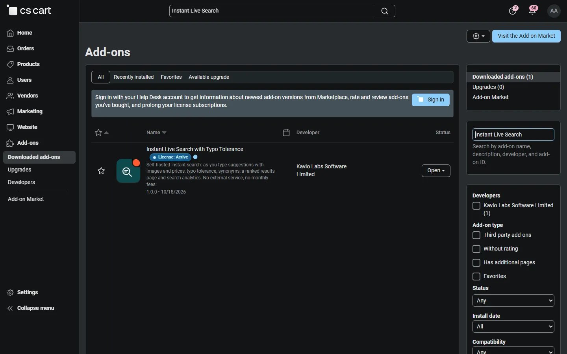Collapse the sidebar menu
The image size is (567, 354).
click(31, 308)
